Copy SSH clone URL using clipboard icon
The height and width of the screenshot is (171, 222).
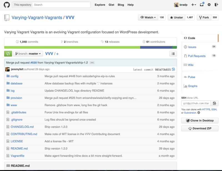pos(215,103)
